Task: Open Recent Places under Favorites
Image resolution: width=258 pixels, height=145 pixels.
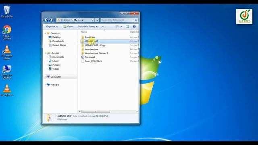Action: point(59,45)
